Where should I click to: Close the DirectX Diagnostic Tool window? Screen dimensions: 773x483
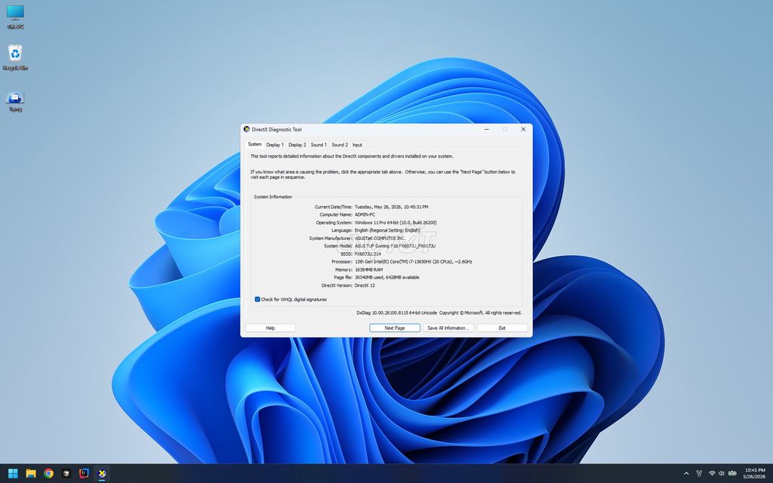click(523, 129)
